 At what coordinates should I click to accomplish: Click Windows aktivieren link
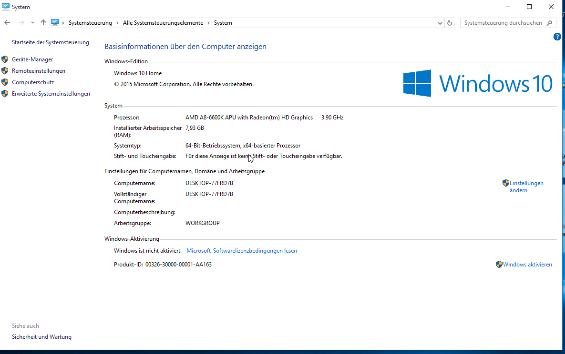pyautogui.click(x=527, y=265)
